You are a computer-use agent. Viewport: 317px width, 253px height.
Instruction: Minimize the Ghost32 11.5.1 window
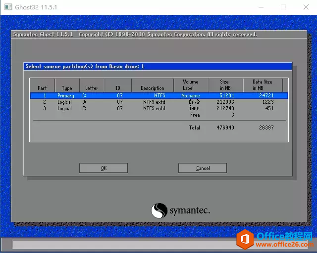[261, 7]
